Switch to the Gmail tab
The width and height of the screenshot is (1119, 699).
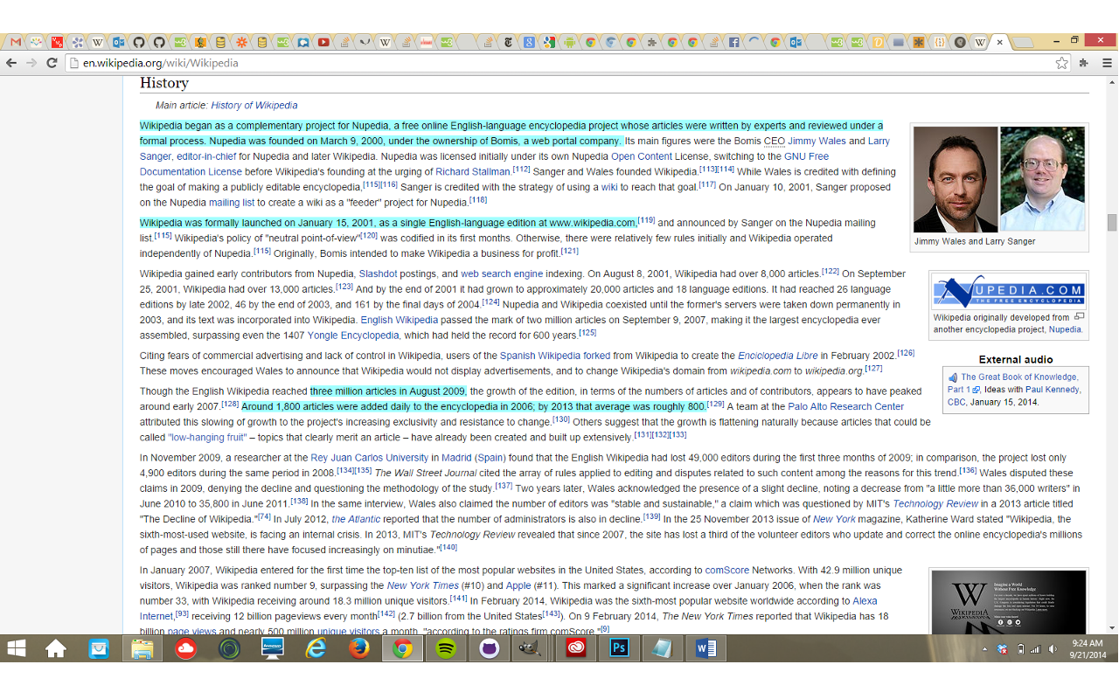point(16,42)
